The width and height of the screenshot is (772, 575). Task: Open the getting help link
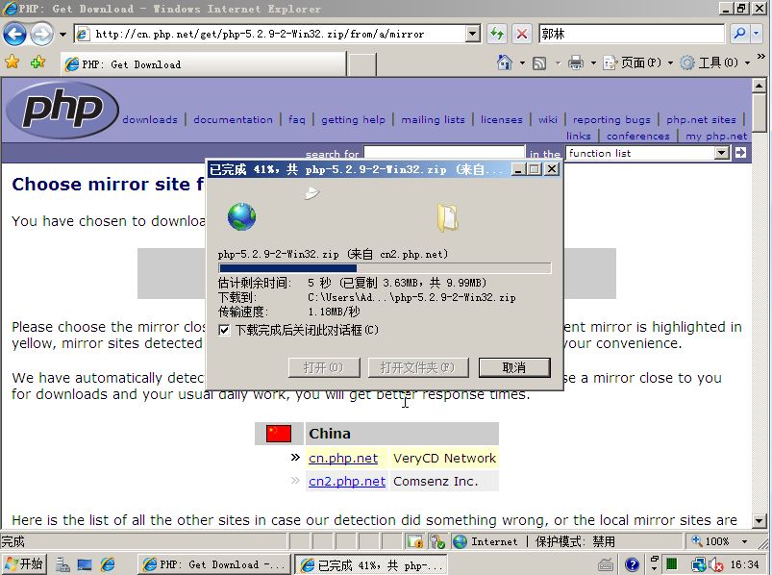(x=353, y=119)
